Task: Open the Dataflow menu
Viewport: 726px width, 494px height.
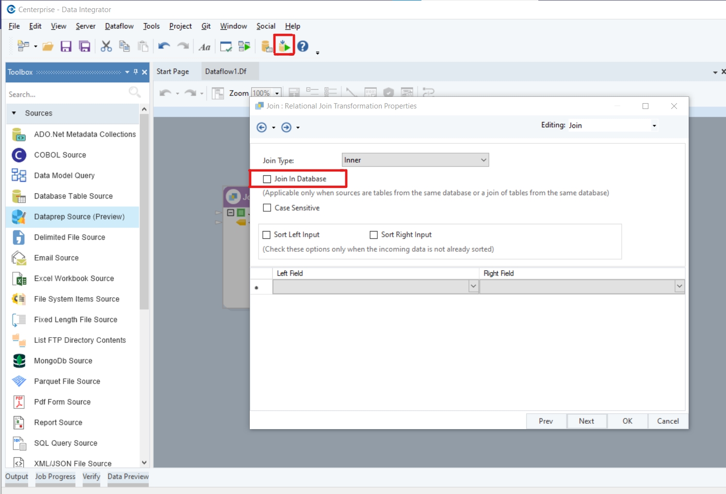Action: tap(119, 26)
